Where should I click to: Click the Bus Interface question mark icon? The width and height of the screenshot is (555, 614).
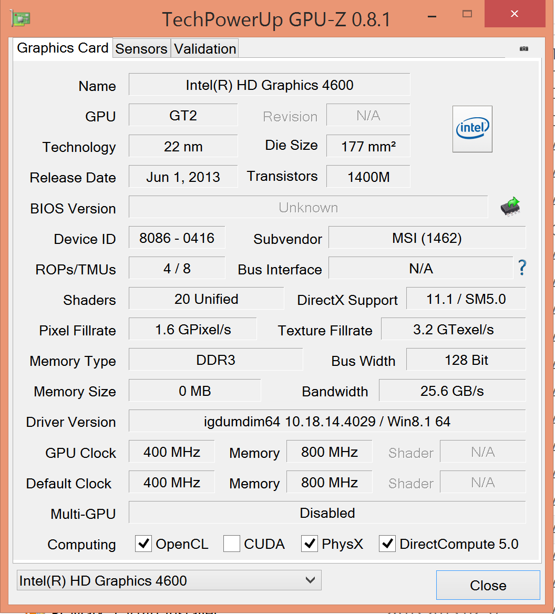[x=521, y=268]
